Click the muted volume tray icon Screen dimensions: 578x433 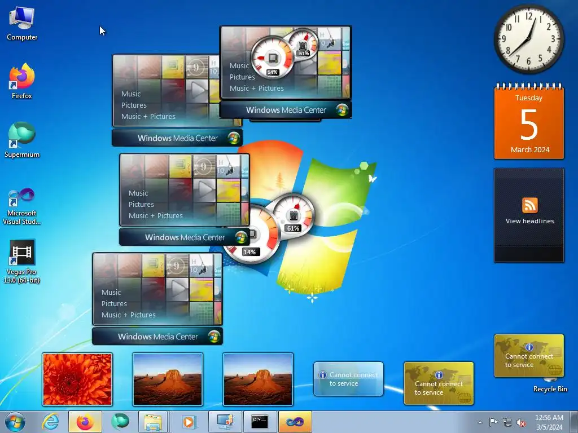click(521, 422)
